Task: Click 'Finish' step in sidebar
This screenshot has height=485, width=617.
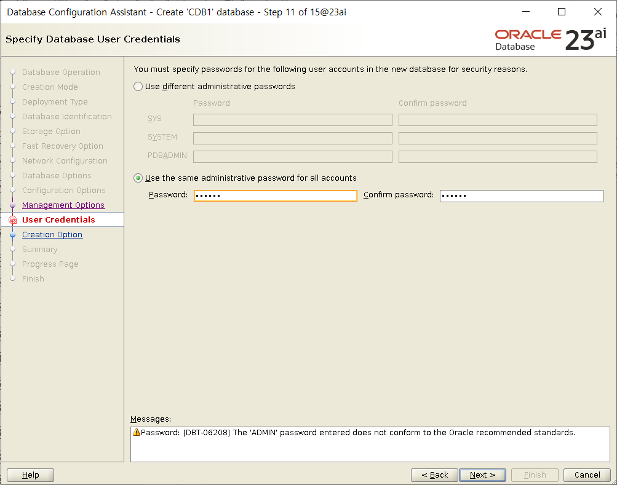Action: click(x=33, y=279)
